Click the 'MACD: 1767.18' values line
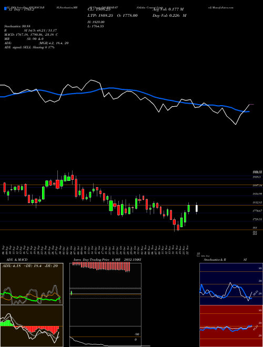Viewport: 263px width, 347px height. [x=31, y=35]
